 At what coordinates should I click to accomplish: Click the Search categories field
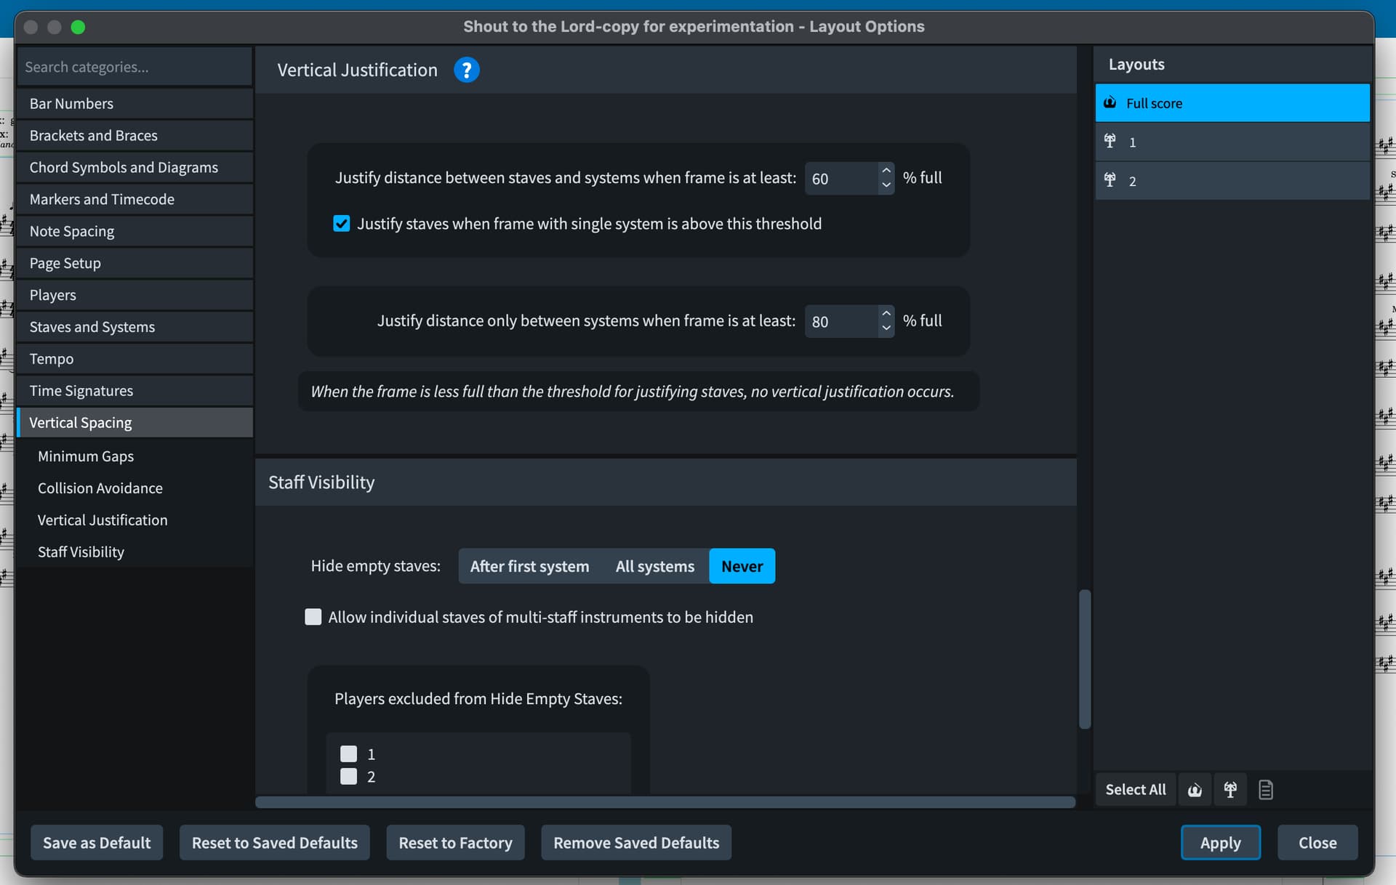tap(135, 67)
